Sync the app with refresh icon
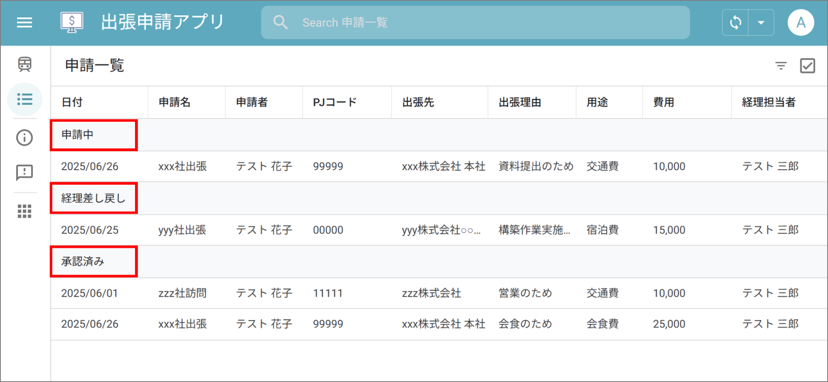The image size is (828, 382). pos(735,22)
